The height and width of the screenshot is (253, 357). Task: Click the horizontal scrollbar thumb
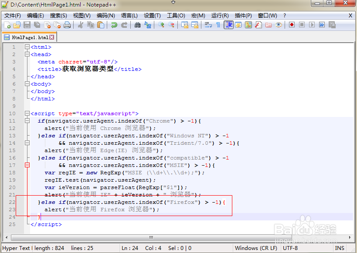point(151,237)
